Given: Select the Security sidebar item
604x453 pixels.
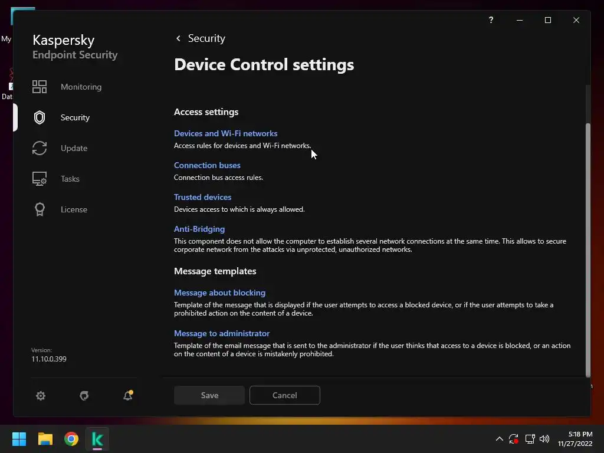Looking at the screenshot, I should (x=75, y=117).
